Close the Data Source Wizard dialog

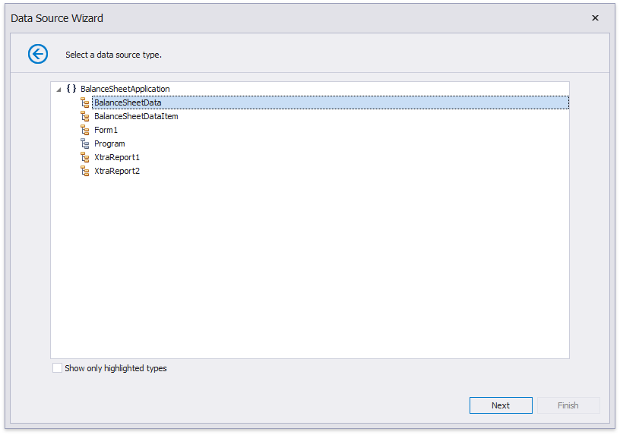pyautogui.click(x=595, y=17)
